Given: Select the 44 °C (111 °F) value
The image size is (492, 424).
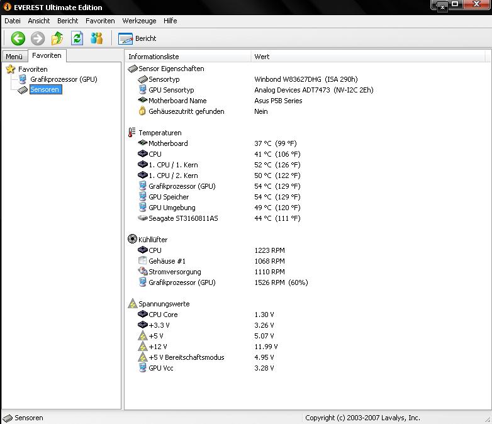Looking at the screenshot, I should [x=277, y=218].
